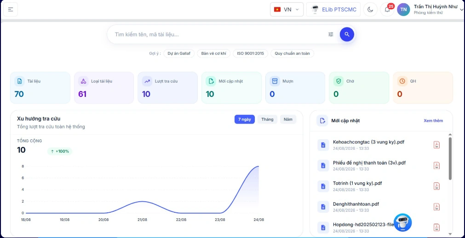Click scrollbar down arrow in updates list

click(x=450, y=234)
